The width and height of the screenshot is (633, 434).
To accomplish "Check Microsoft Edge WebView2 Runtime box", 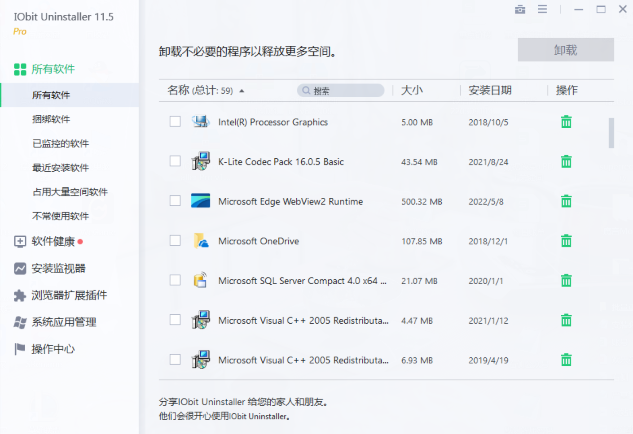I will point(175,200).
